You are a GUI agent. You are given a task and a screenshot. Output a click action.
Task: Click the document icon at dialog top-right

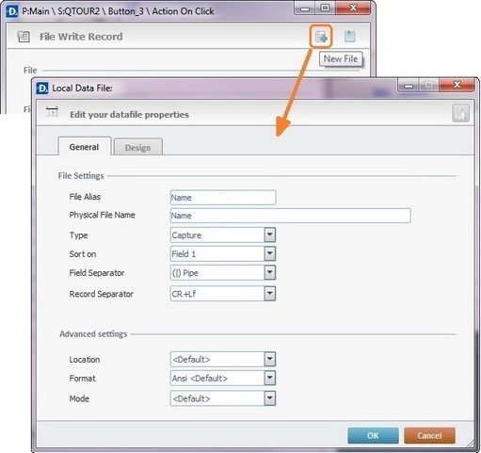pos(460,113)
